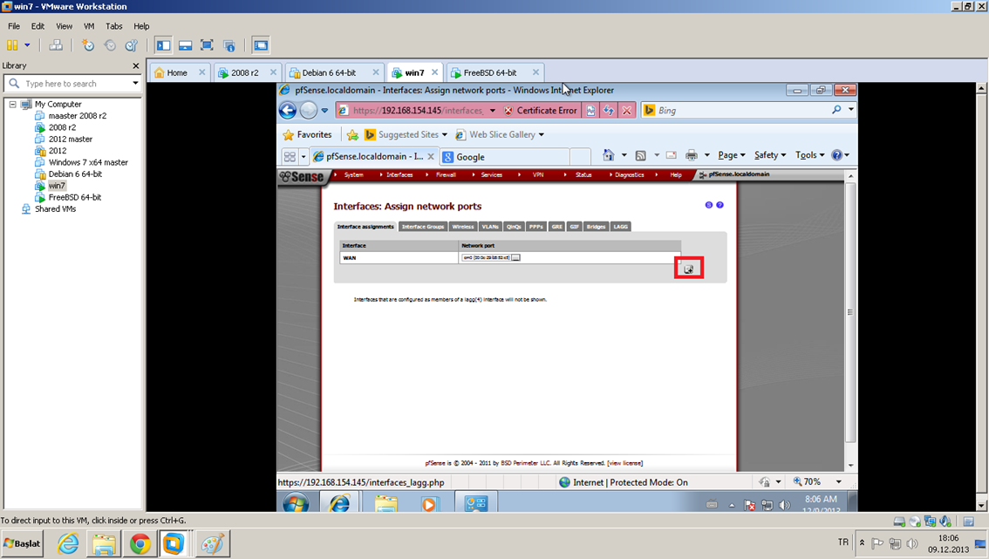This screenshot has width=989, height=559.
Task: Open the VM menu
Action: (x=89, y=26)
